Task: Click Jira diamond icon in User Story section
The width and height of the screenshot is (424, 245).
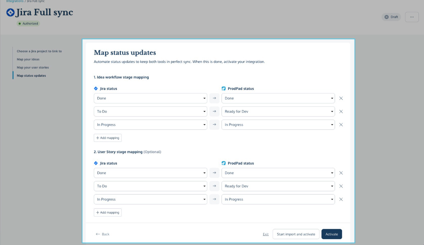Action: pyautogui.click(x=96, y=163)
